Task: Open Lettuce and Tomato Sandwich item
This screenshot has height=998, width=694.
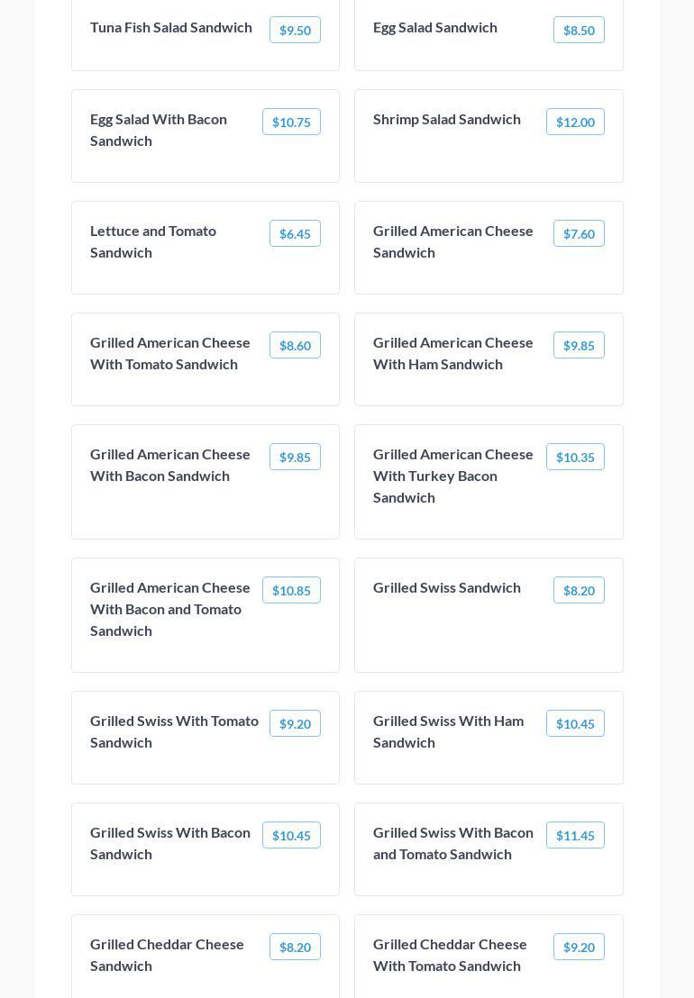Action: tap(153, 241)
